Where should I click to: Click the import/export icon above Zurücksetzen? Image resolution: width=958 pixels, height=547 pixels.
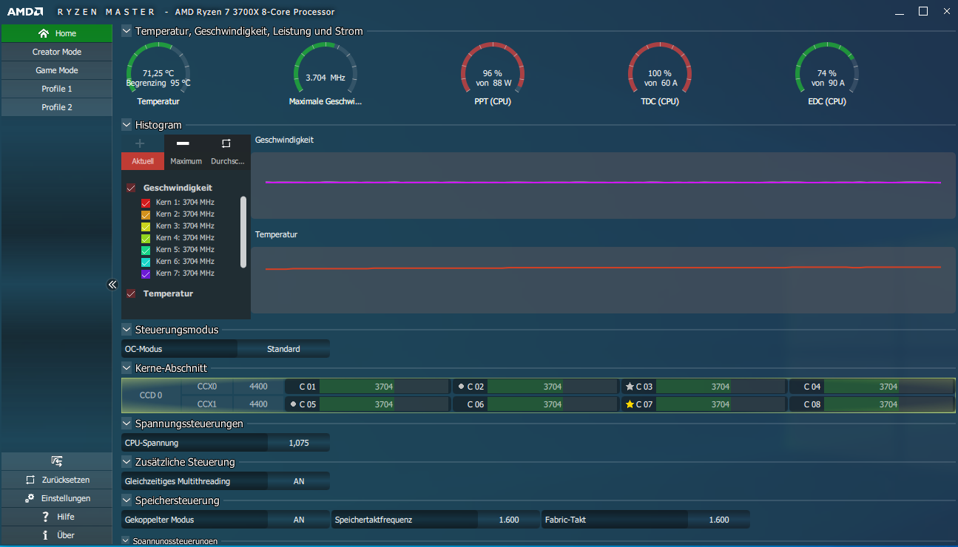pos(56,461)
